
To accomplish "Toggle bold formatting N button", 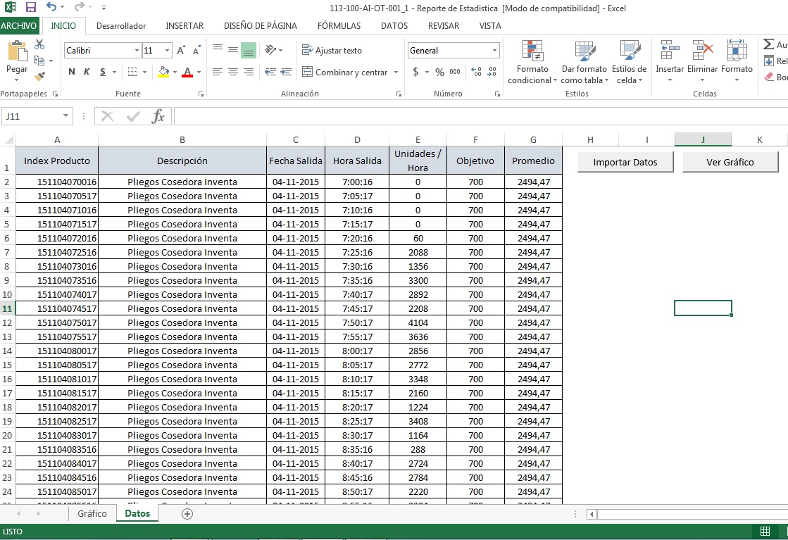I will click(x=72, y=72).
